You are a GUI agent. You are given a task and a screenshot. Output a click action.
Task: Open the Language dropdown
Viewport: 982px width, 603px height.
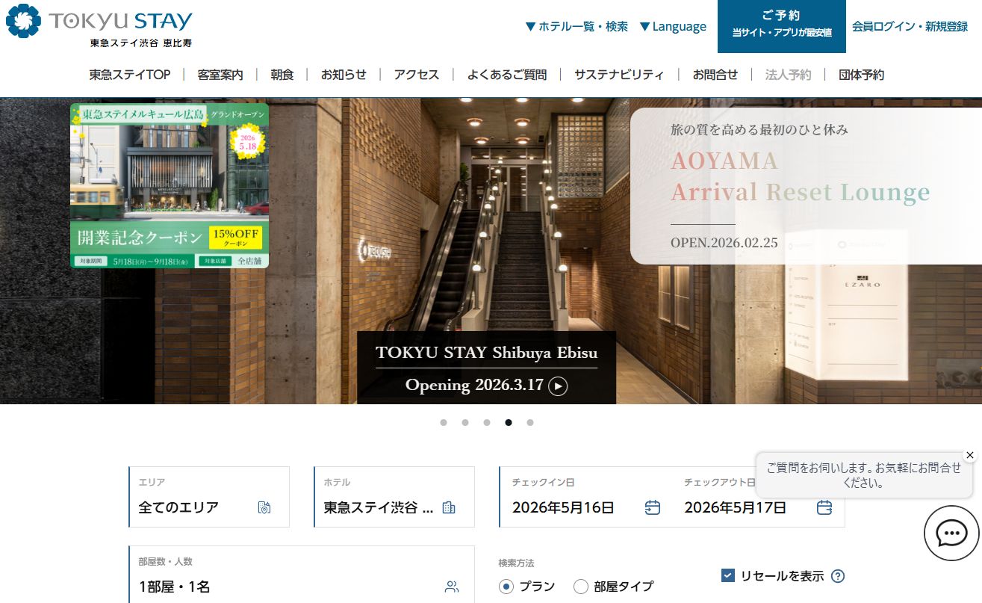pyautogui.click(x=673, y=26)
